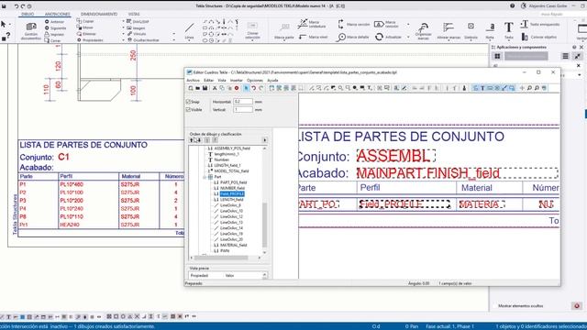Open the Ayuda menu in Editor Cuadros
Viewport: 587px width, 330px height.
272,80
